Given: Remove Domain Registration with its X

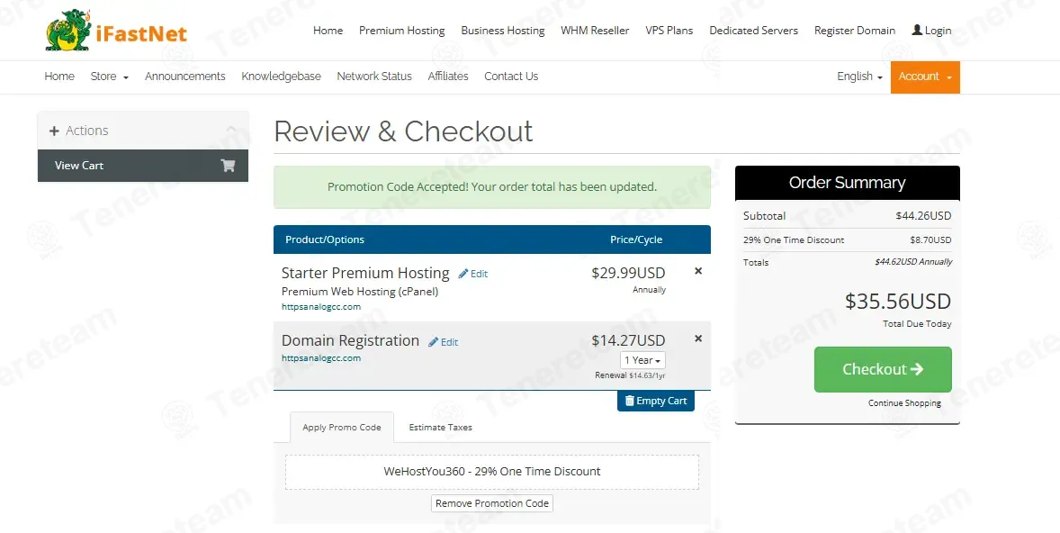Looking at the screenshot, I should (x=698, y=339).
